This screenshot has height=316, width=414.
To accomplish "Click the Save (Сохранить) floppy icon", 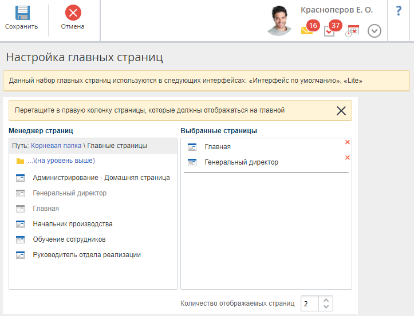I will (22, 13).
